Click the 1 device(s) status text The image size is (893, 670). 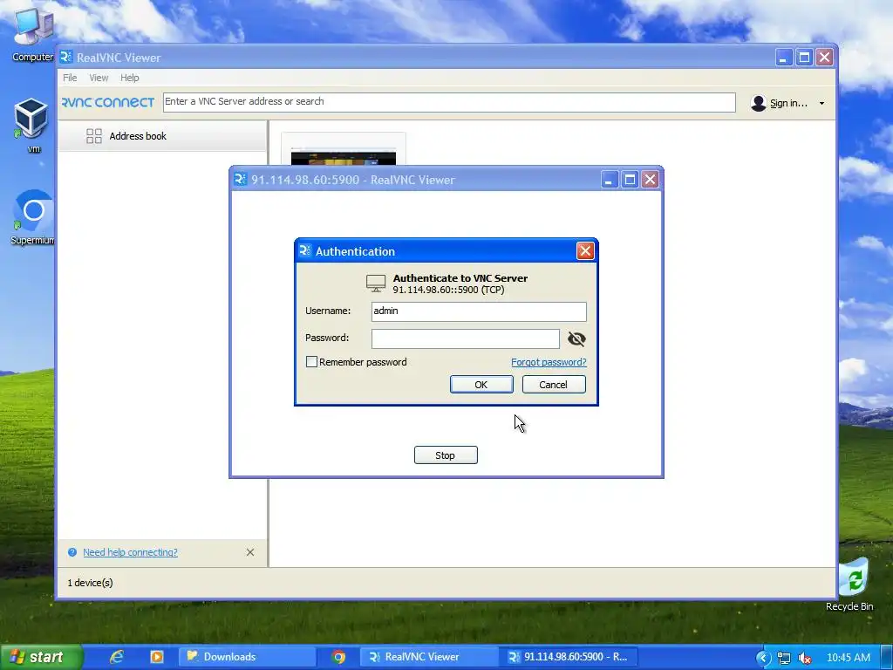pyautogui.click(x=90, y=583)
